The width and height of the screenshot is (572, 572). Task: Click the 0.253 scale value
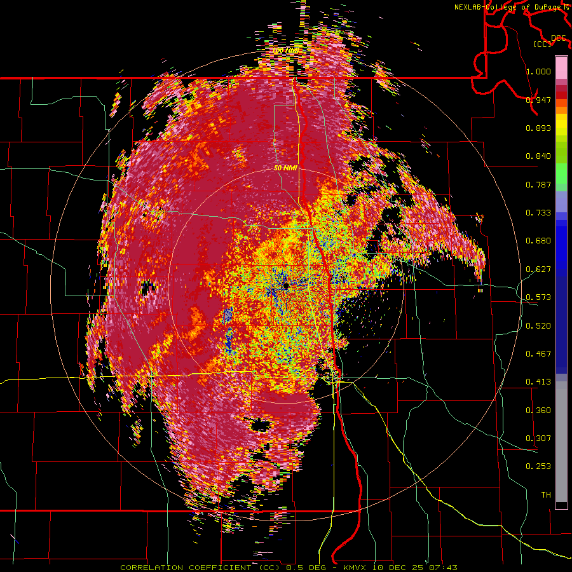pos(538,466)
